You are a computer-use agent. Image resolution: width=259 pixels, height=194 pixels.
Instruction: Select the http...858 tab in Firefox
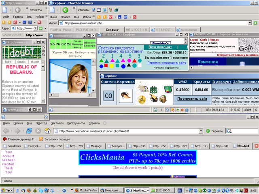(54, 146)
